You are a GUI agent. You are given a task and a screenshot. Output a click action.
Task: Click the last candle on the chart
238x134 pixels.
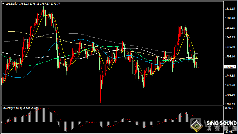click(x=198, y=67)
